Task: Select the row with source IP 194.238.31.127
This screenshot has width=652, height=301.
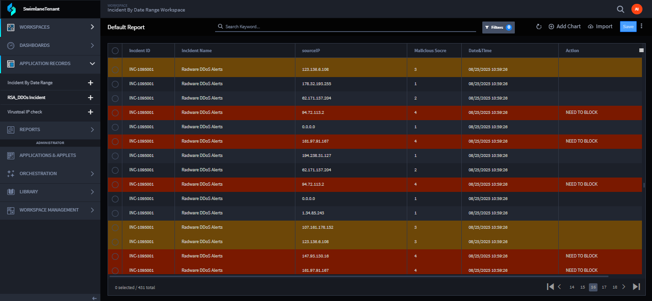Action: [x=115, y=156]
